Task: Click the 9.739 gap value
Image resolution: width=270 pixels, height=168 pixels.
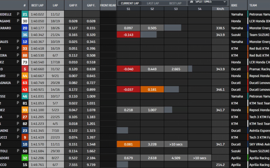Action: coord(91,165)
